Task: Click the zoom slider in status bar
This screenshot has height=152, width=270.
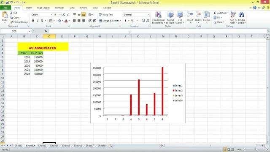Action: 256,149
